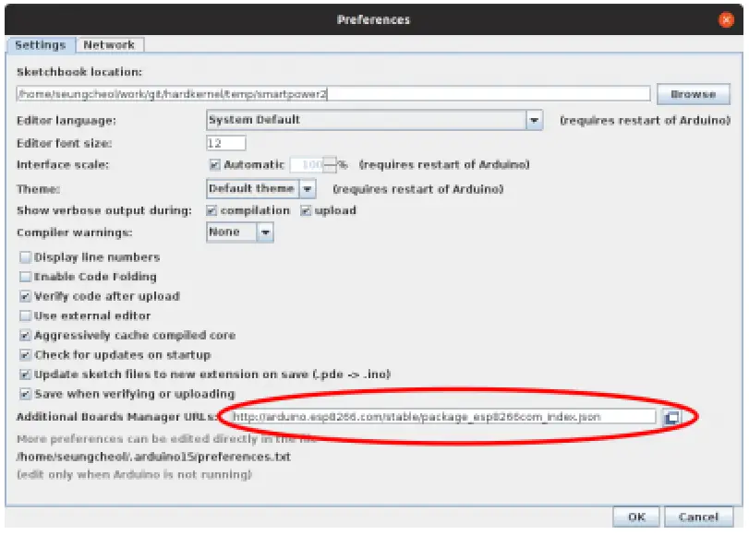Click the Additional Boards Manager URLs field
This screenshot has height=535, width=749.
tap(441, 417)
